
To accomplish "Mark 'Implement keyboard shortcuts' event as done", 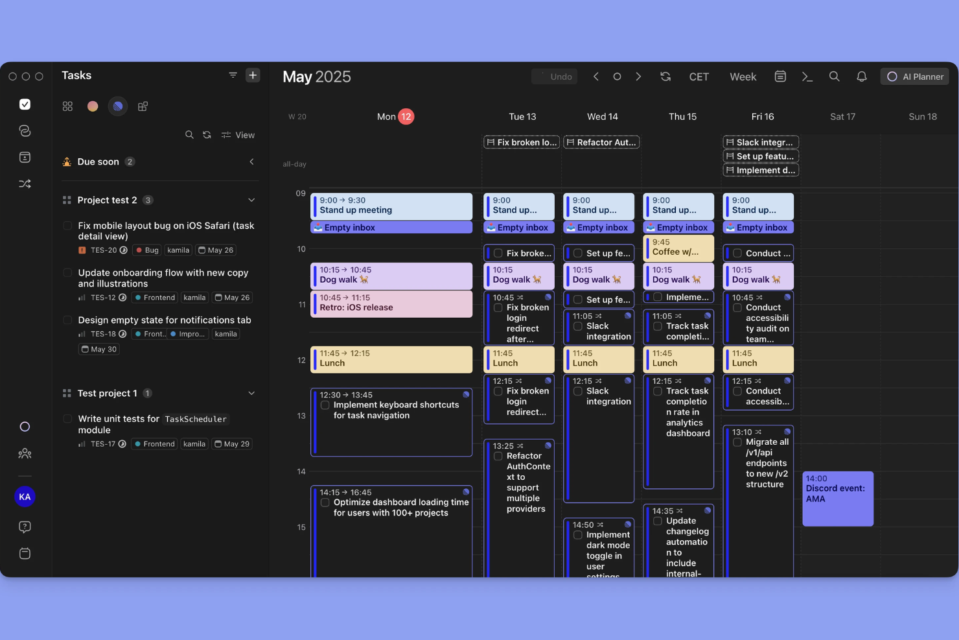I will click(325, 404).
